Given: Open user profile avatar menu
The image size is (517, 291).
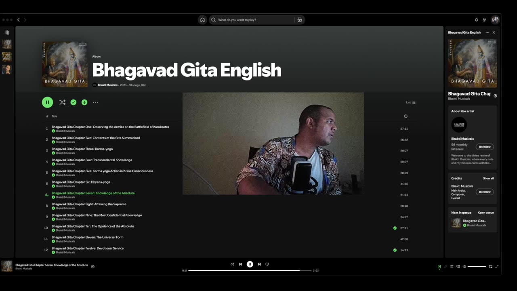Looking at the screenshot, I should click(495, 19).
